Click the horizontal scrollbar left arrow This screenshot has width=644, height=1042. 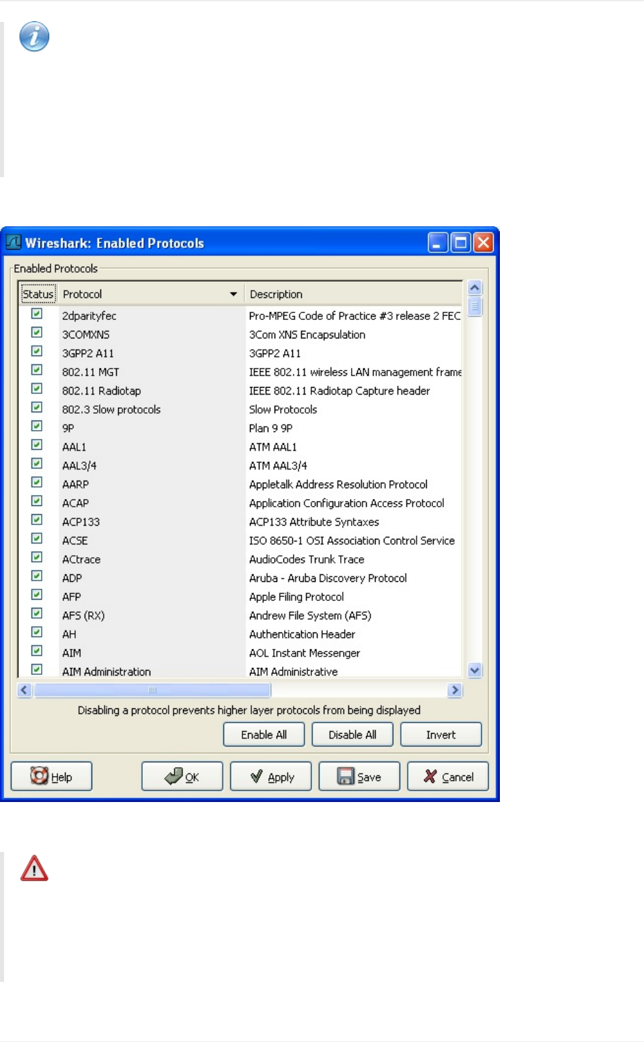pyautogui.click(x=25, y=690)
